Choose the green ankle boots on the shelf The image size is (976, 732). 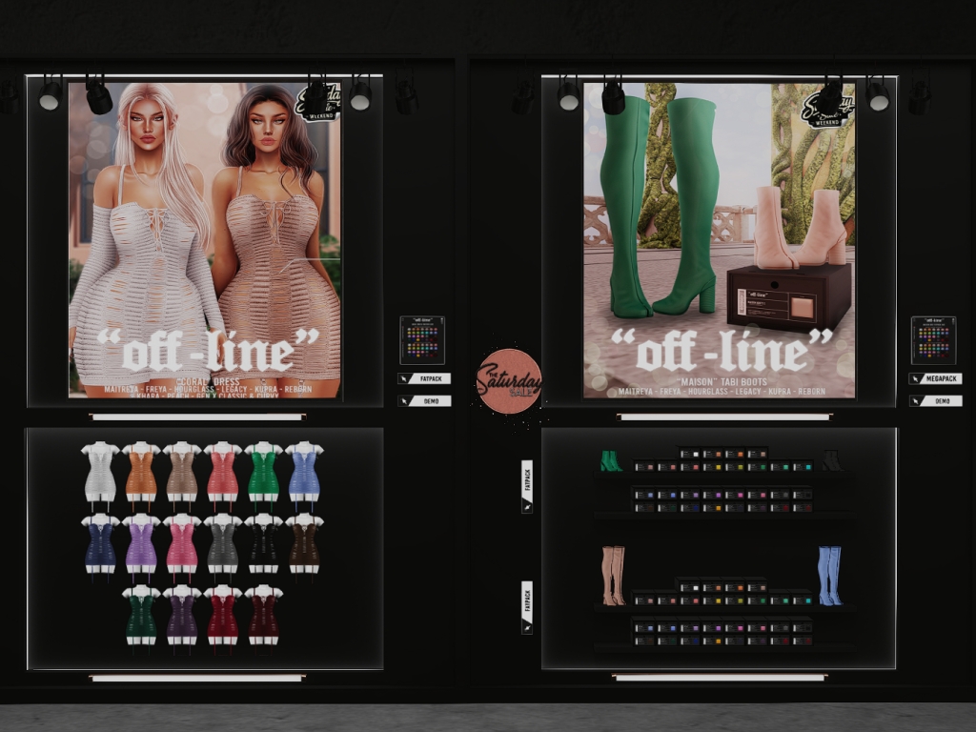click(610, 461)
